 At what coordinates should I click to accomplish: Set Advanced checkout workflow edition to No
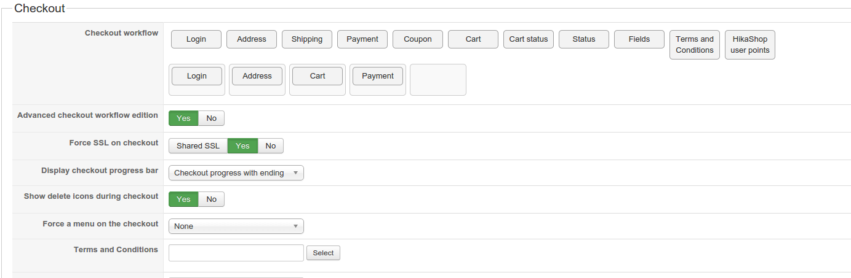coord(211,118)
